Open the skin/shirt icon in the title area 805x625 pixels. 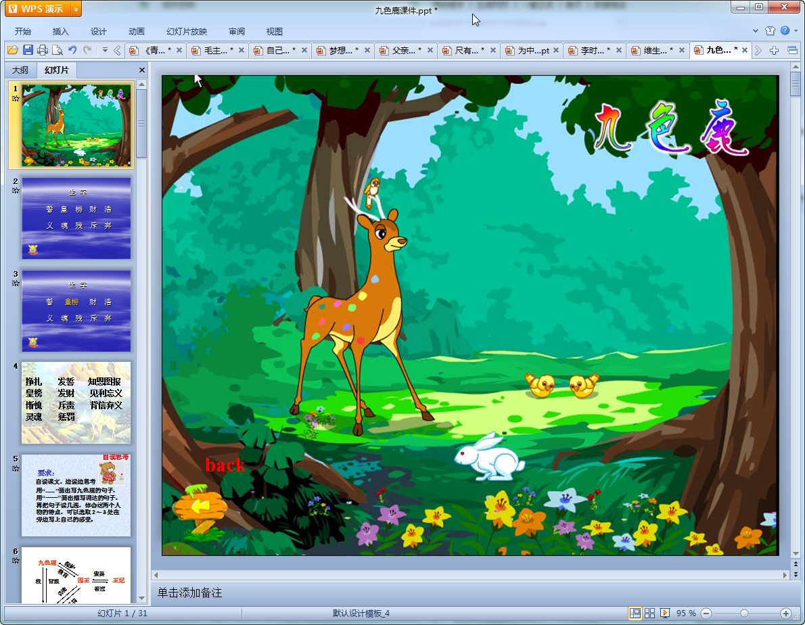tap(770, 31)
